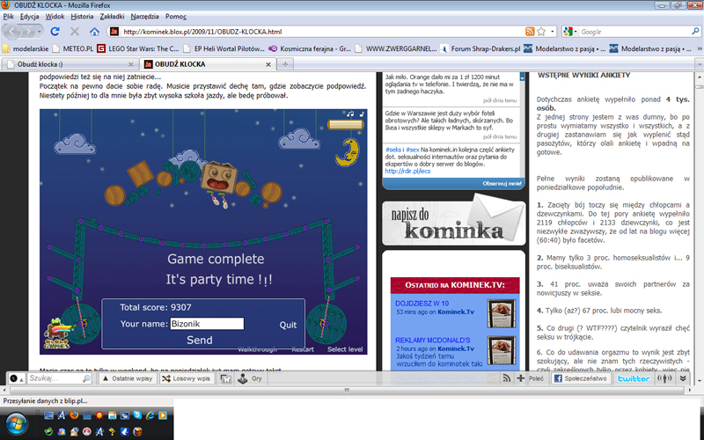Click the broadcast antenna toolbar icon
The height and width of the screenshot is (440, 704).
(664, 378)
